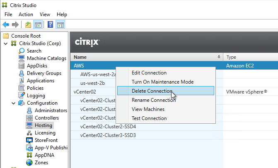Select the AWS connection row
Viewport: 278px width, 168px height.
tap(174, 66)
